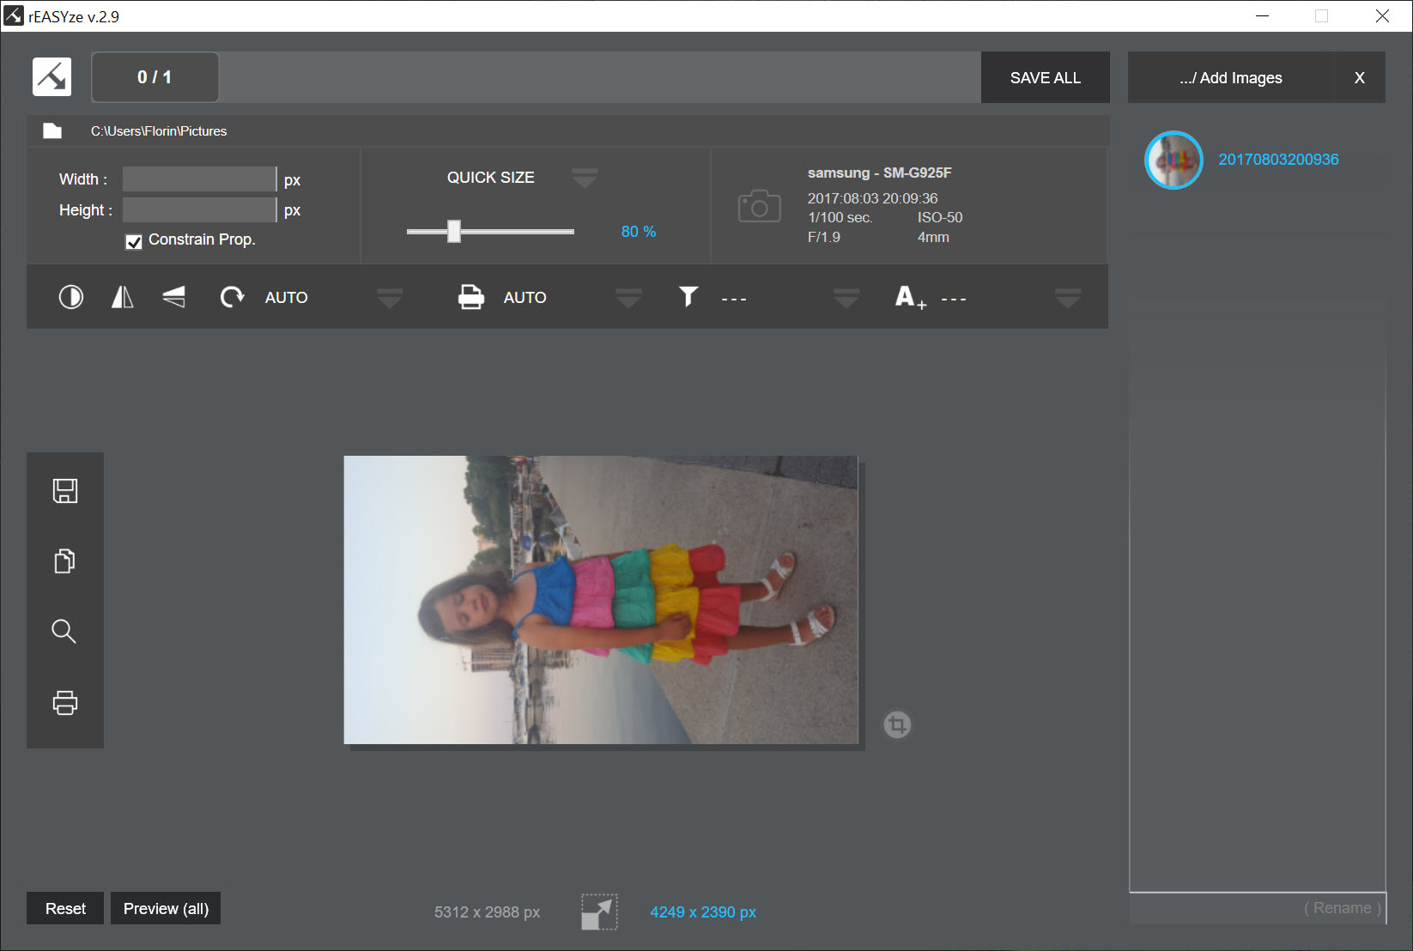
Task: Click the floppy disk save icon
Action: coord(65,491)
